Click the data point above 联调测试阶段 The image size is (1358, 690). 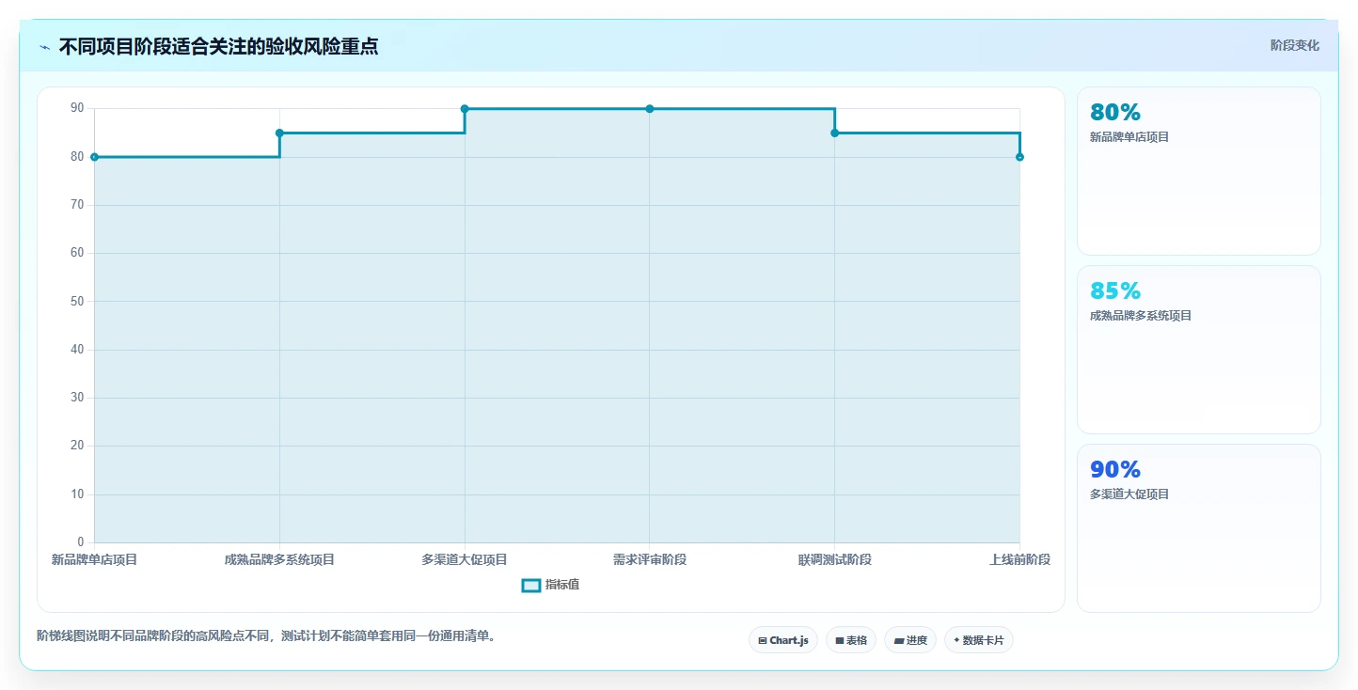[x=835, y=133]
